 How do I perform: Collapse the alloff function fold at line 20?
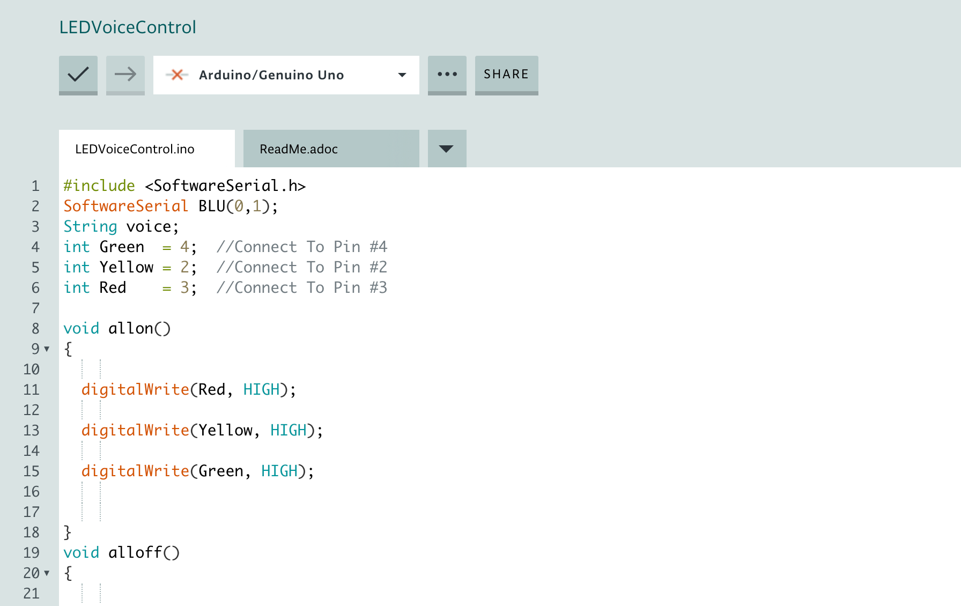click(47, 573)
